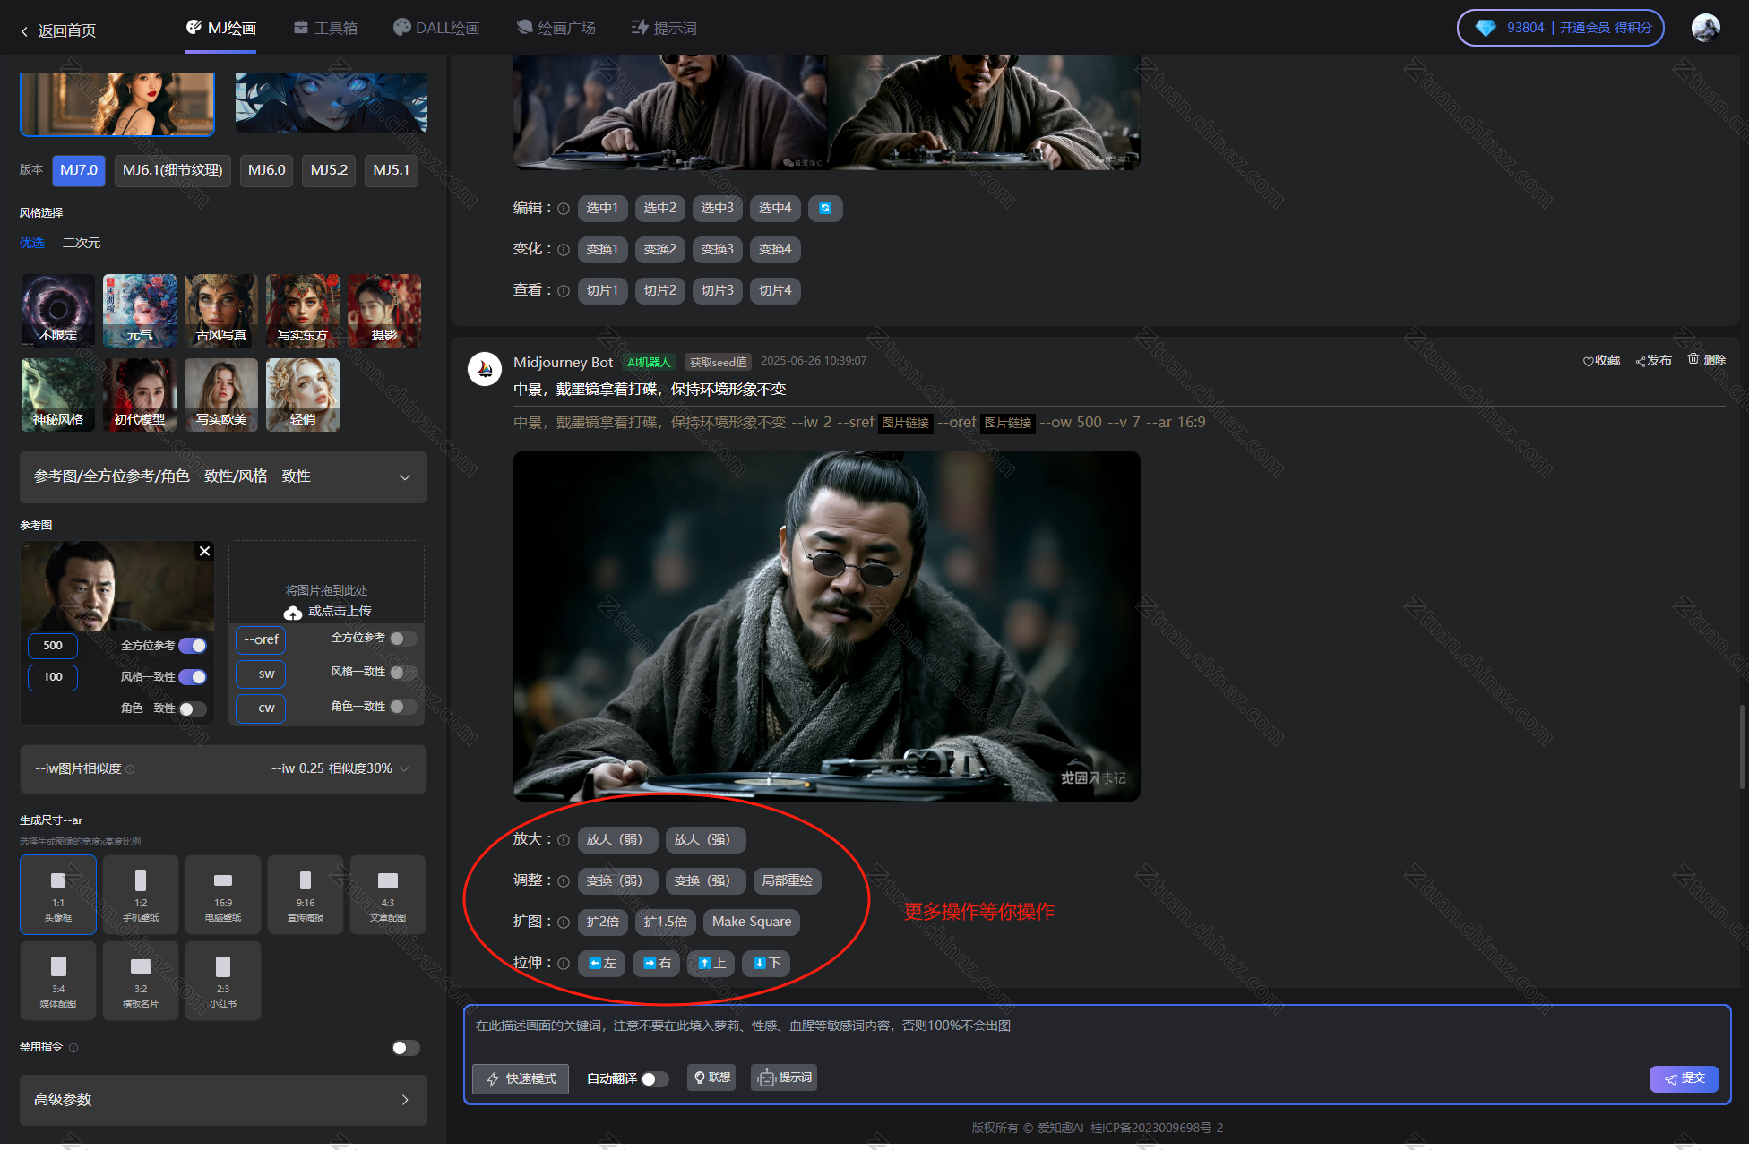
Task: Click the 删除 trash icon
Action: point(1693,359)
